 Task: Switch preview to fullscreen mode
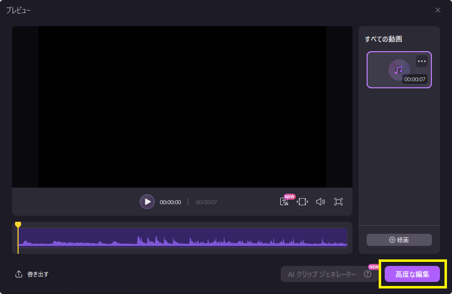[338, 202]
